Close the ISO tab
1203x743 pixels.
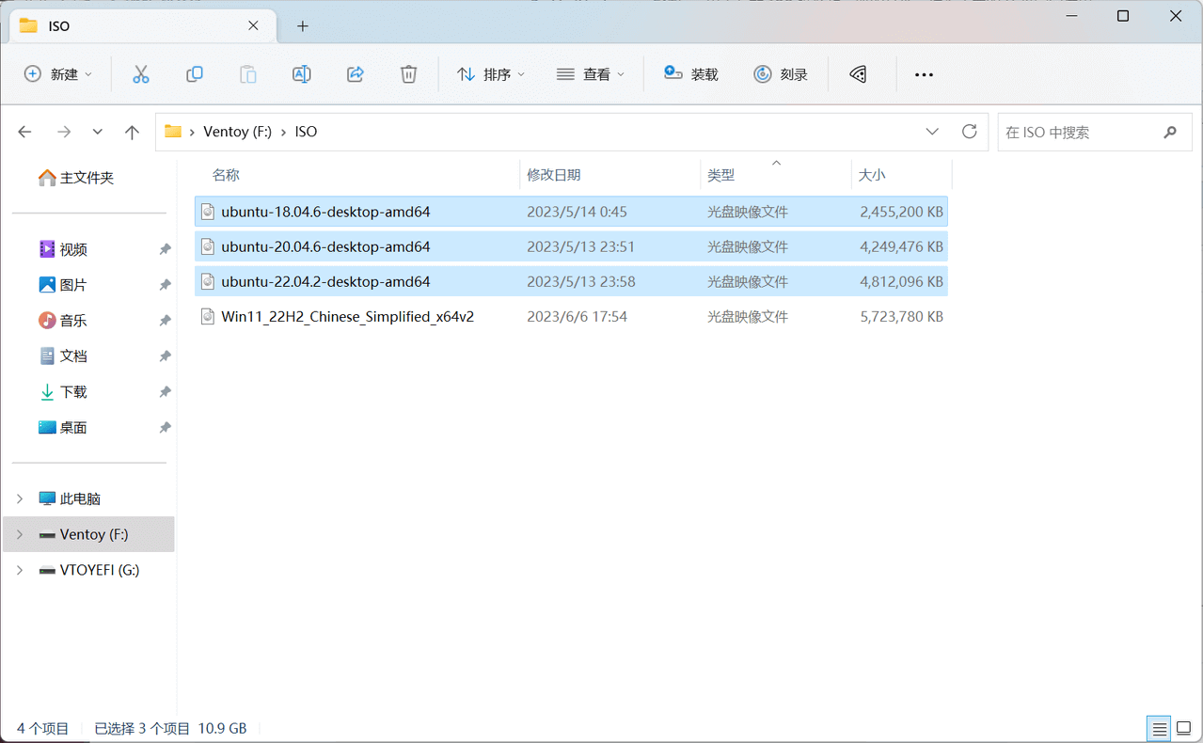click(253, 25)
